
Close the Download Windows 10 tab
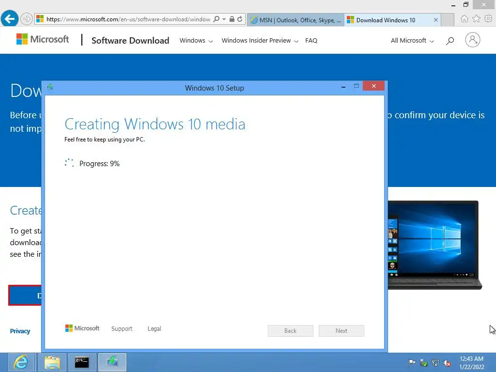(435, 20)
